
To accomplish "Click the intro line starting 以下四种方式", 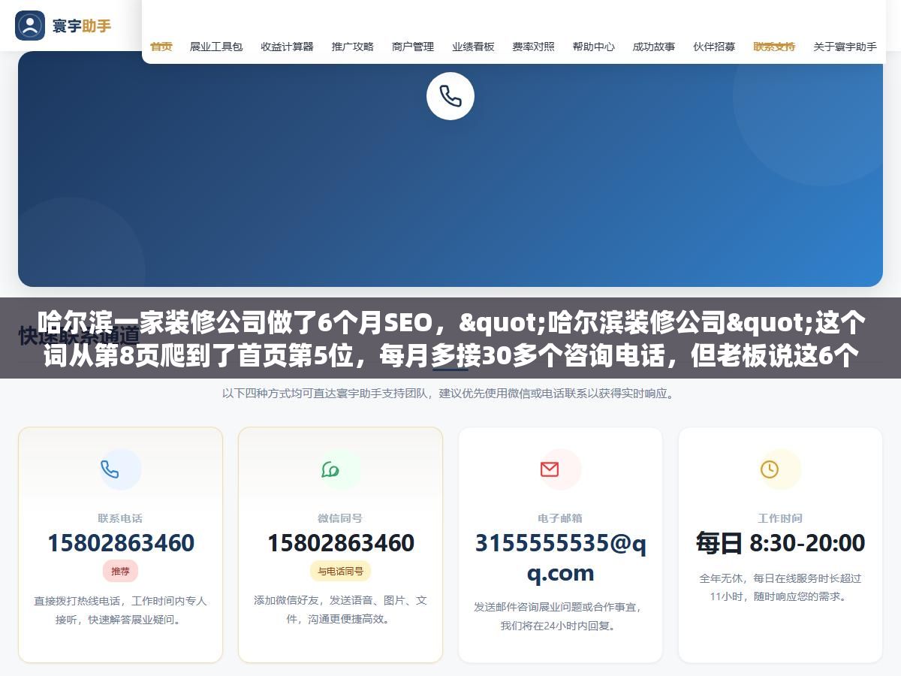I will tap(448, 393).
